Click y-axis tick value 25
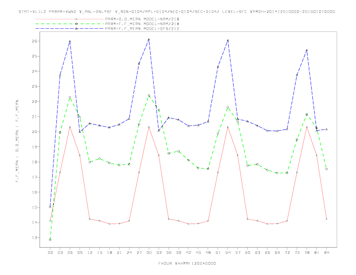 (35, 56)
